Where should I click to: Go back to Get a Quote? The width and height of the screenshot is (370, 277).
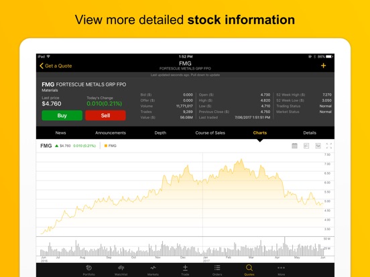tap(56, 66)
